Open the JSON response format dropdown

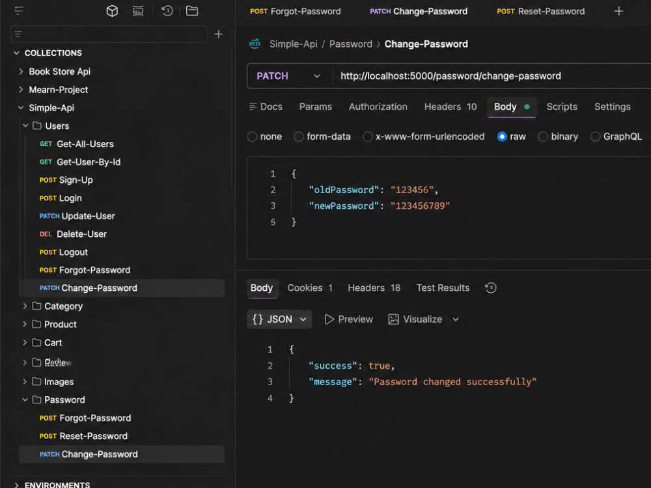[x=279, y=319]
